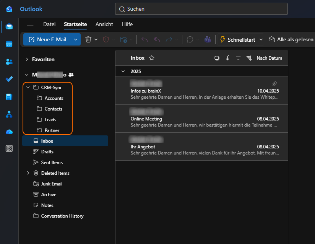This screenshot has height=244, width=315.
Task: Click the Delete trash can icon
Action: click(88, 39)
